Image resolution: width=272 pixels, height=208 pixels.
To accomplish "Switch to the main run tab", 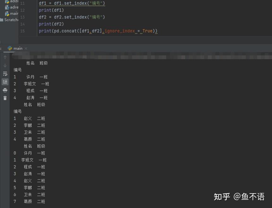I will click(x=17, y=48).
